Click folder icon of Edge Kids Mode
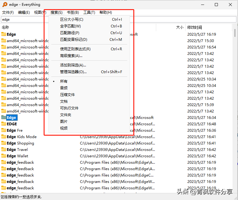Image resolution: width=238 pixels, height=200 pixels. [x=3, y=137]
